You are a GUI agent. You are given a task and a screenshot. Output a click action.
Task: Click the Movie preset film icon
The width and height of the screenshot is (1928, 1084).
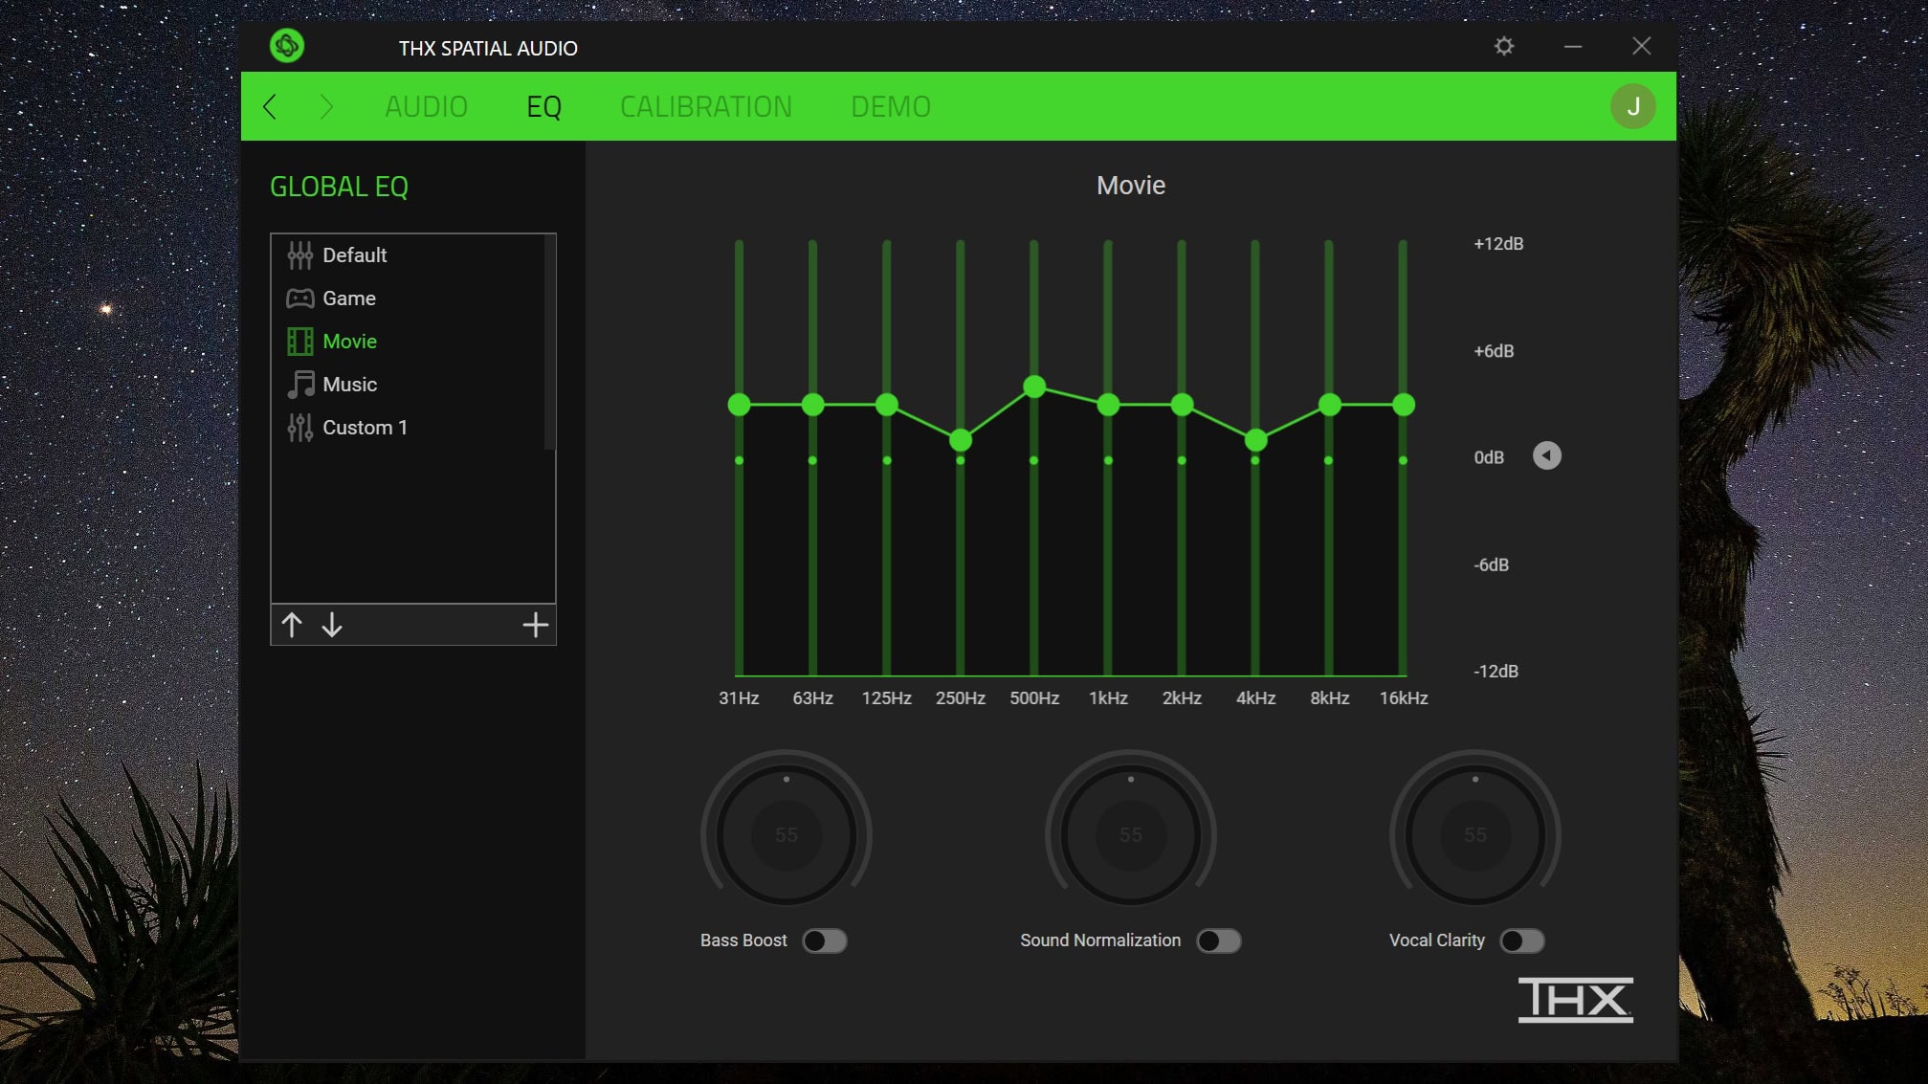click(x=300, y=342)
